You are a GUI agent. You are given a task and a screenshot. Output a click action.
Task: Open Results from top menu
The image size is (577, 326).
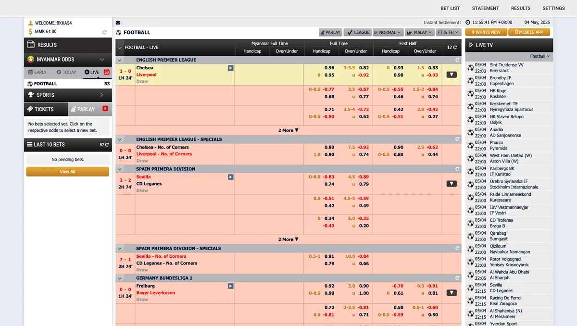[521, 8]
